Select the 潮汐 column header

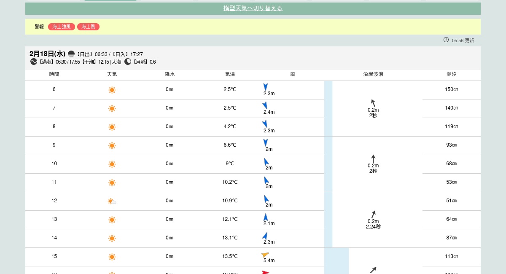(x=451, y=74)
